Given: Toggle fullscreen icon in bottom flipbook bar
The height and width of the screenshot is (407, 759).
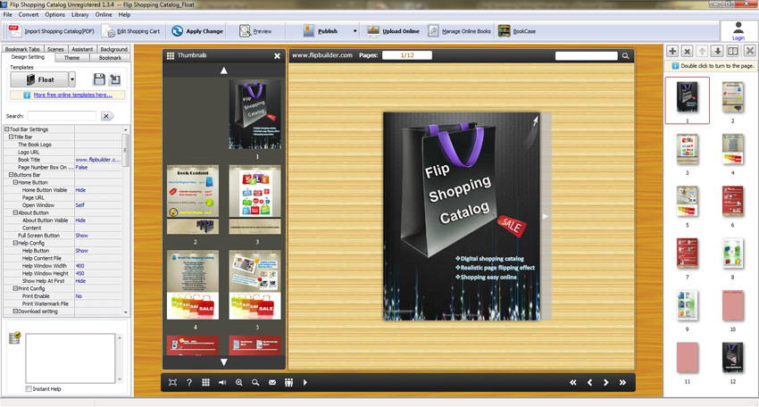Looking at the screenshot, I should click(x=172, y=382).
